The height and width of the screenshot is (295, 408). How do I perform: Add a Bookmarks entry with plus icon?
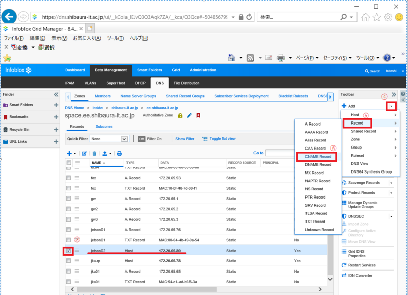(56, 117)
